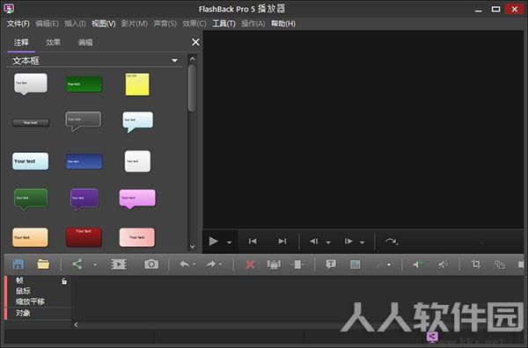Click the muted speaker icon
The width and height of the screenshot is (528, 348).
pyautogui.click(x=443, y=265)
